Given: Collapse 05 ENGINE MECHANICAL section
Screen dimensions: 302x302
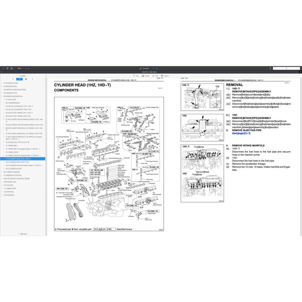Looking at the screenshot, I should (2, 96).
